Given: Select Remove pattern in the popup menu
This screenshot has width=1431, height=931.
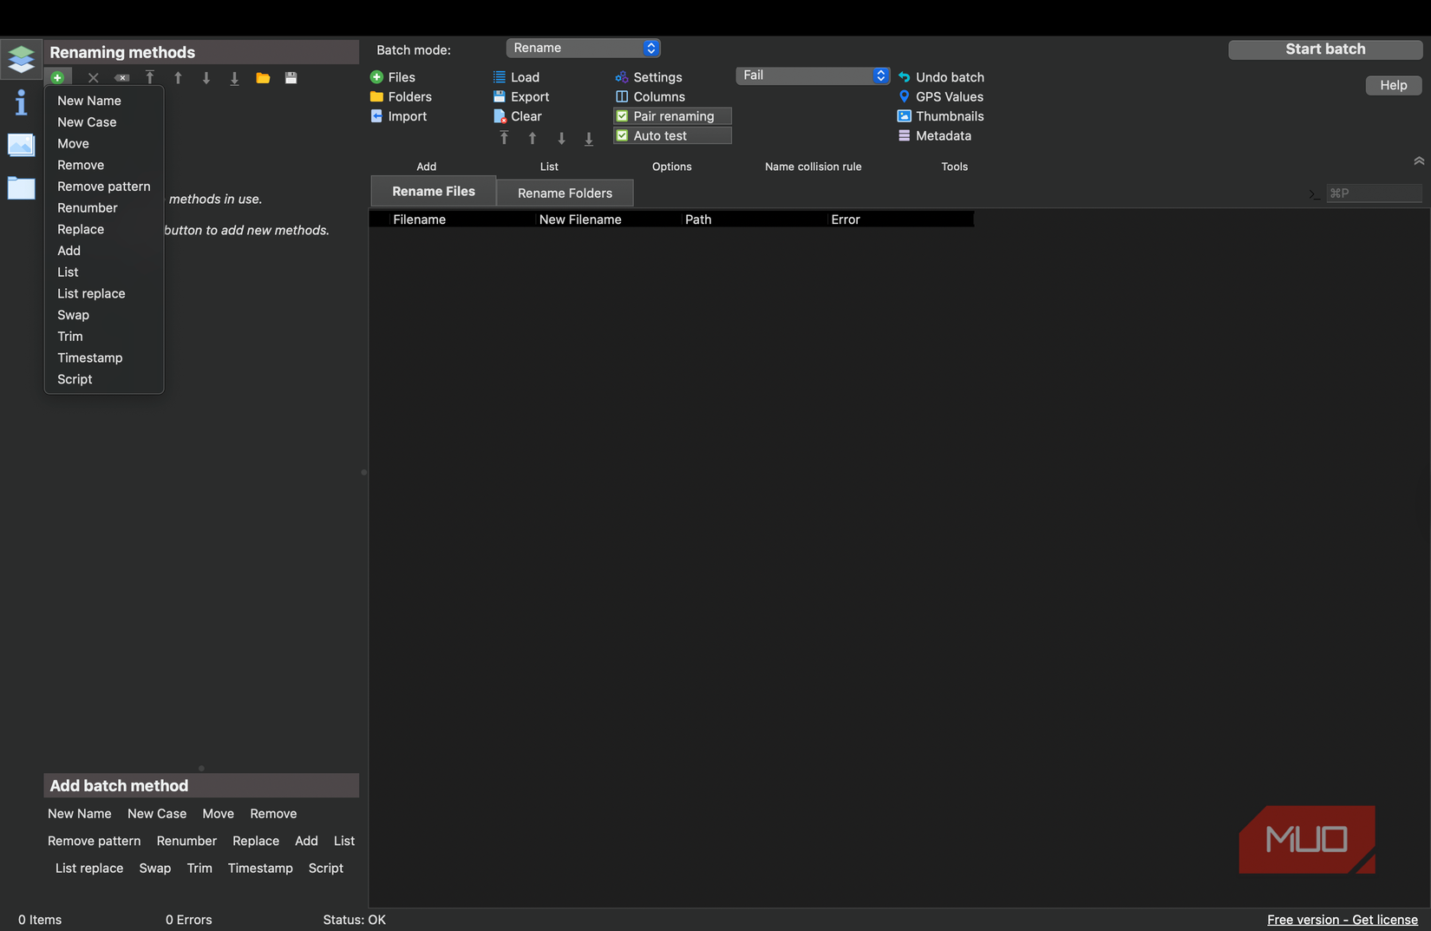Looking at the screenshot, I should pos(104,187).
